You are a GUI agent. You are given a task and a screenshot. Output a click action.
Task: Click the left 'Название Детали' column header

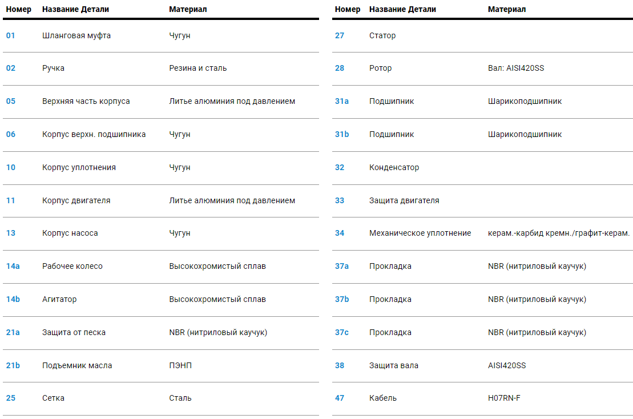pos(75,9)
